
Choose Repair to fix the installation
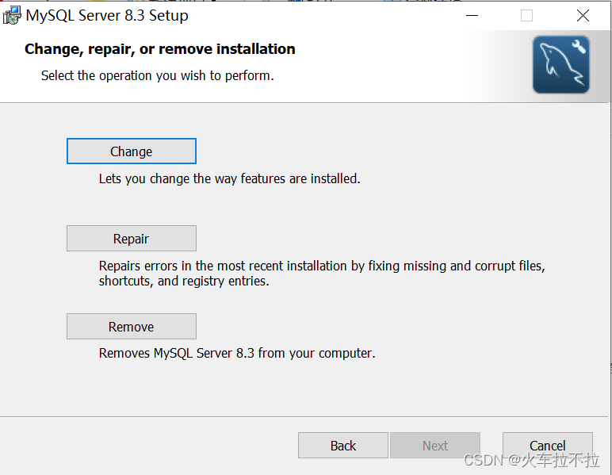(131, 239)
